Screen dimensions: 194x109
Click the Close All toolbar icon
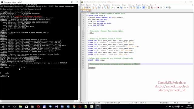[96, 8]
